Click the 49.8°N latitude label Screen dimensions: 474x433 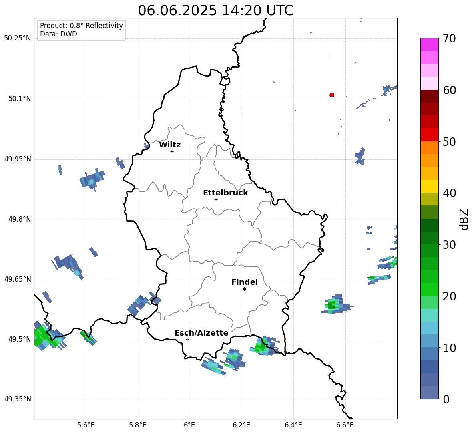(20, 219)
